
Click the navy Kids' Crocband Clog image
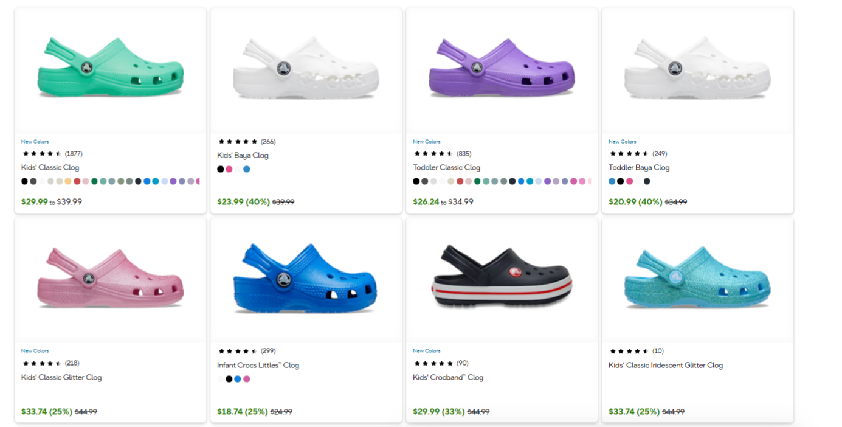[502, 280]
